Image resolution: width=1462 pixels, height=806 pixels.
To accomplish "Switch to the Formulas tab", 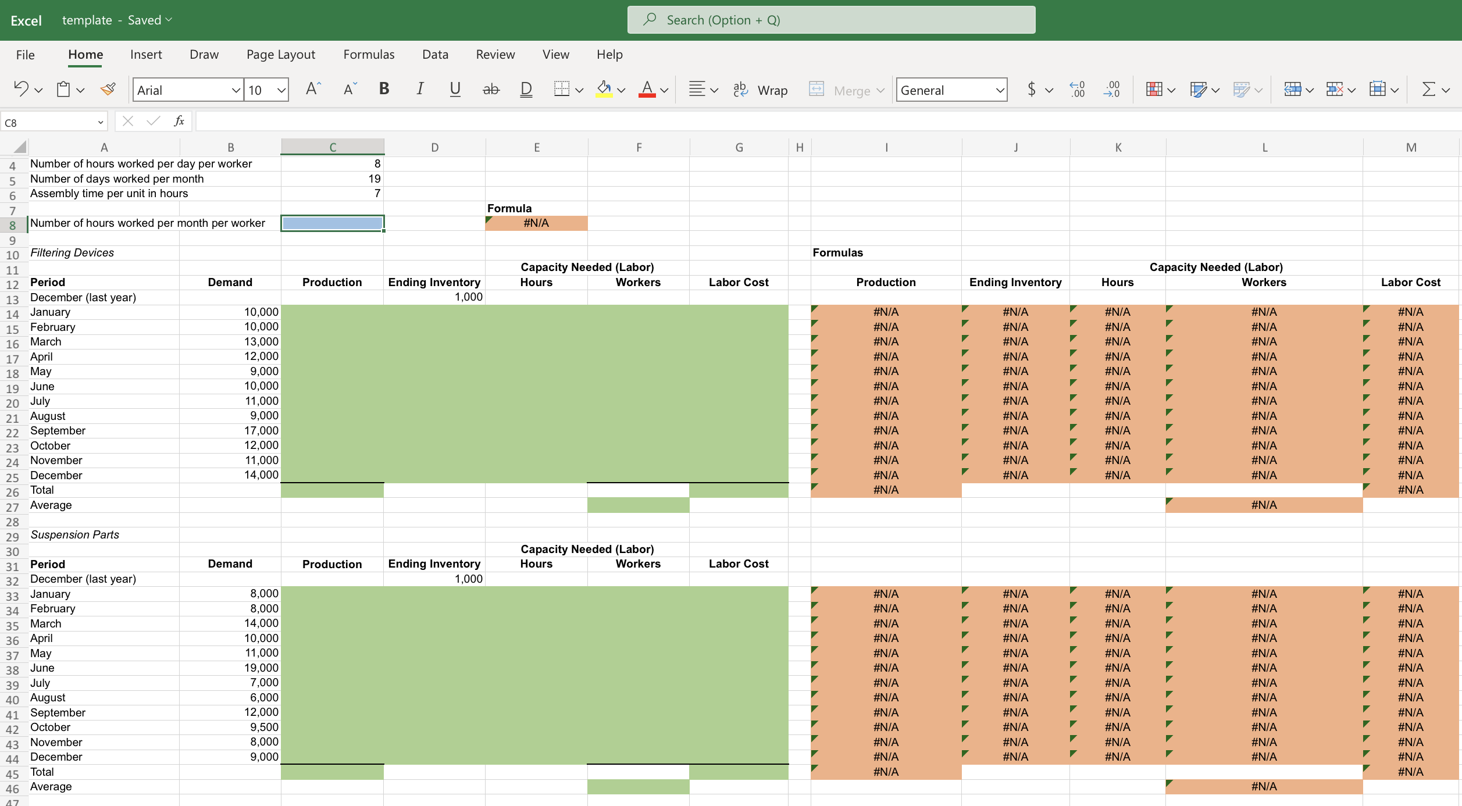I will point(369,55).
